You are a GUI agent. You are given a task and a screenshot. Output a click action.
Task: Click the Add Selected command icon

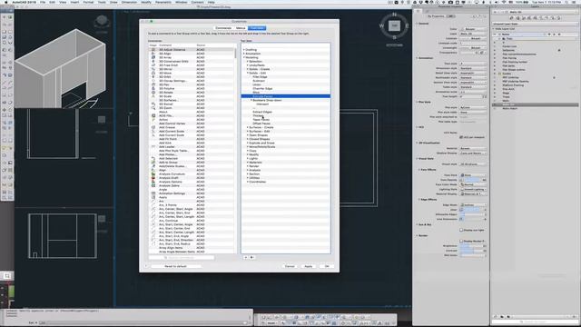click(x=153, y=158)
